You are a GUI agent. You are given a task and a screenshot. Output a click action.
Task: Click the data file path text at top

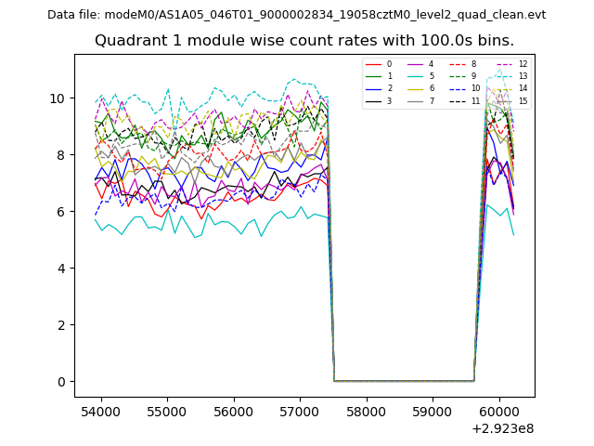click(296, 15)
